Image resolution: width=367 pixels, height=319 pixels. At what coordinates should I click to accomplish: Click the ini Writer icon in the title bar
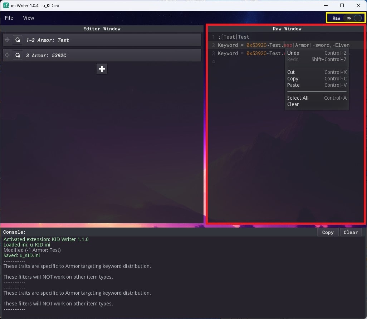point(5,5)
